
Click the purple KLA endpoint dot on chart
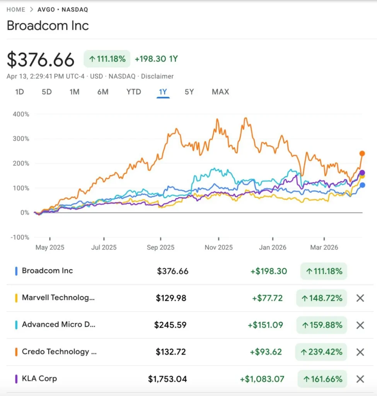[x=362, y=173]
